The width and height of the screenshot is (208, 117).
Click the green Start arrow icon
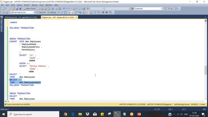coord(88,9)
